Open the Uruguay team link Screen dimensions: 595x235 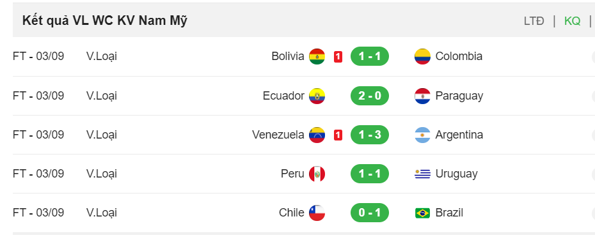coord(457,174)
